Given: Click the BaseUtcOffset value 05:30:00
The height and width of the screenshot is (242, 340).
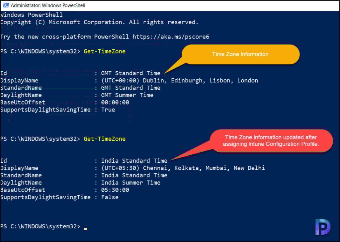Looking at the screenshot, I should click(115, 190).
